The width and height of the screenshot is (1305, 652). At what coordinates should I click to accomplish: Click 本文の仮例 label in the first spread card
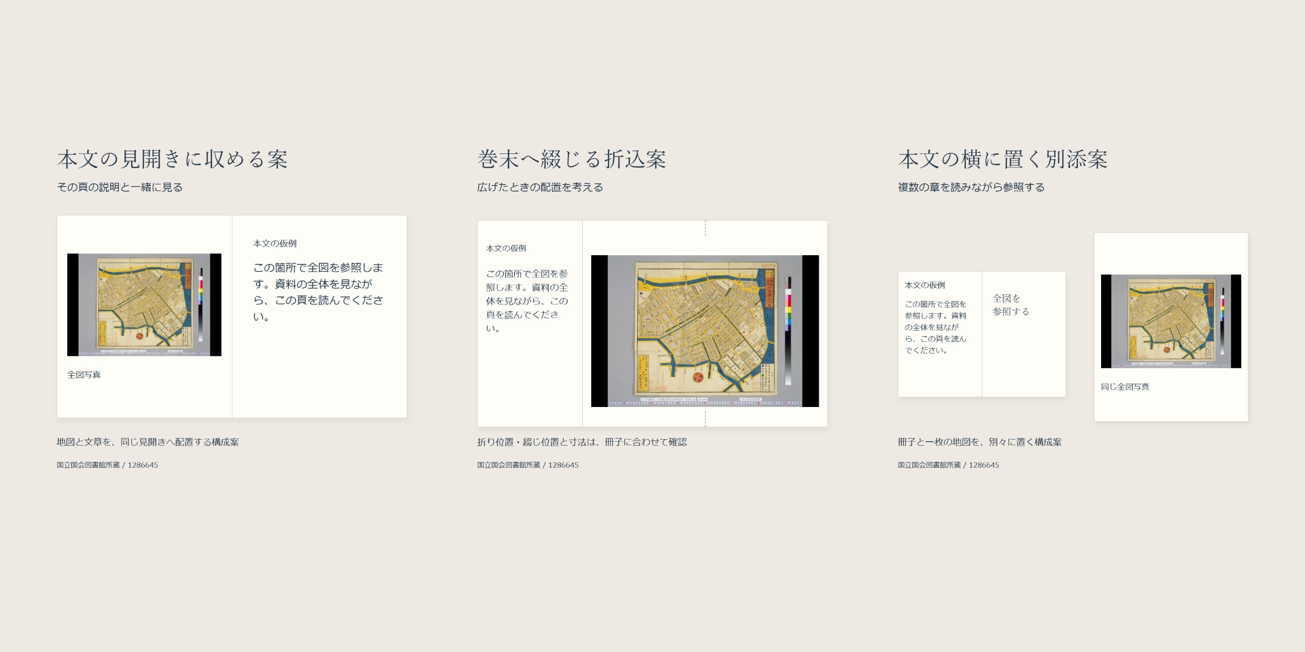tap(275, 243)
